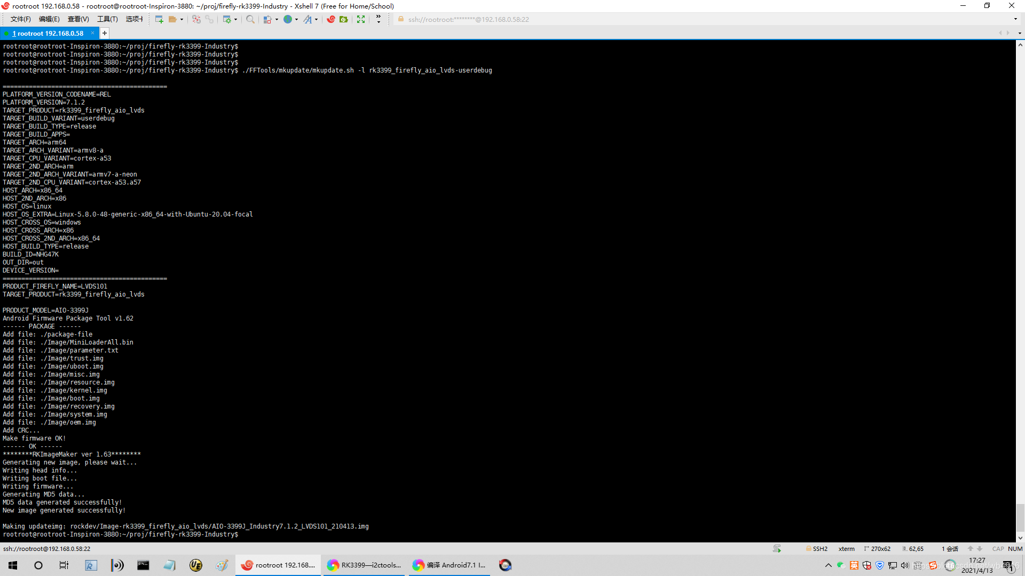Click the Find magnifier icon
This screenshot has width=1025, height=576.
(x=250, y=19)
